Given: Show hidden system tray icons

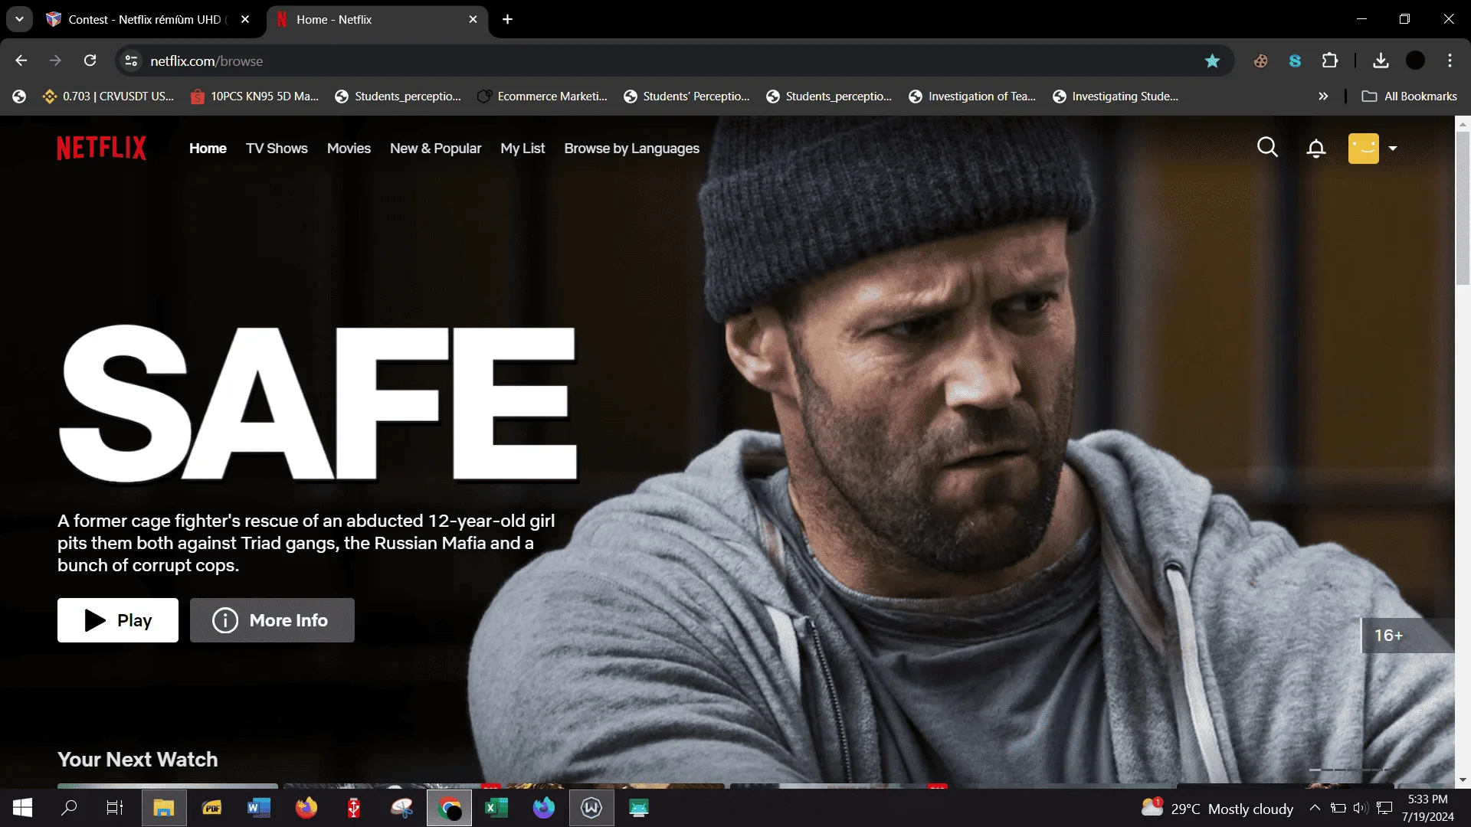Looking at the screenshot, I should coord(1315,808).
